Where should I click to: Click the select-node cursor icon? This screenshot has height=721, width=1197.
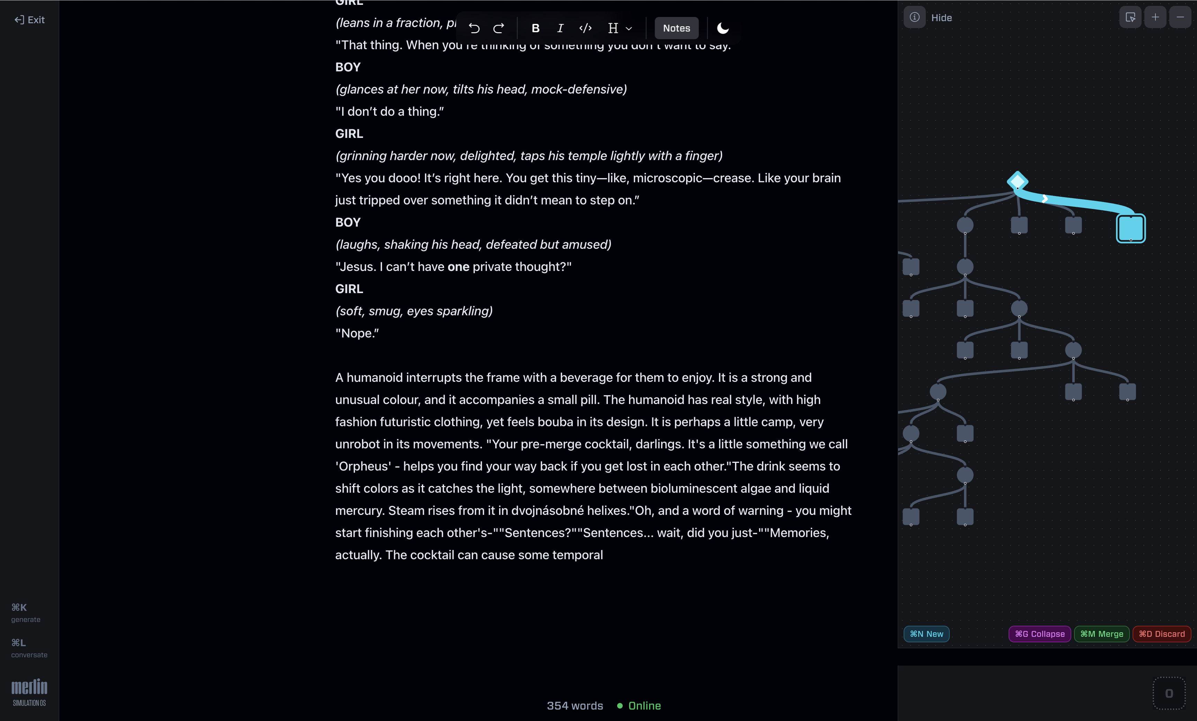[1130, 17]
